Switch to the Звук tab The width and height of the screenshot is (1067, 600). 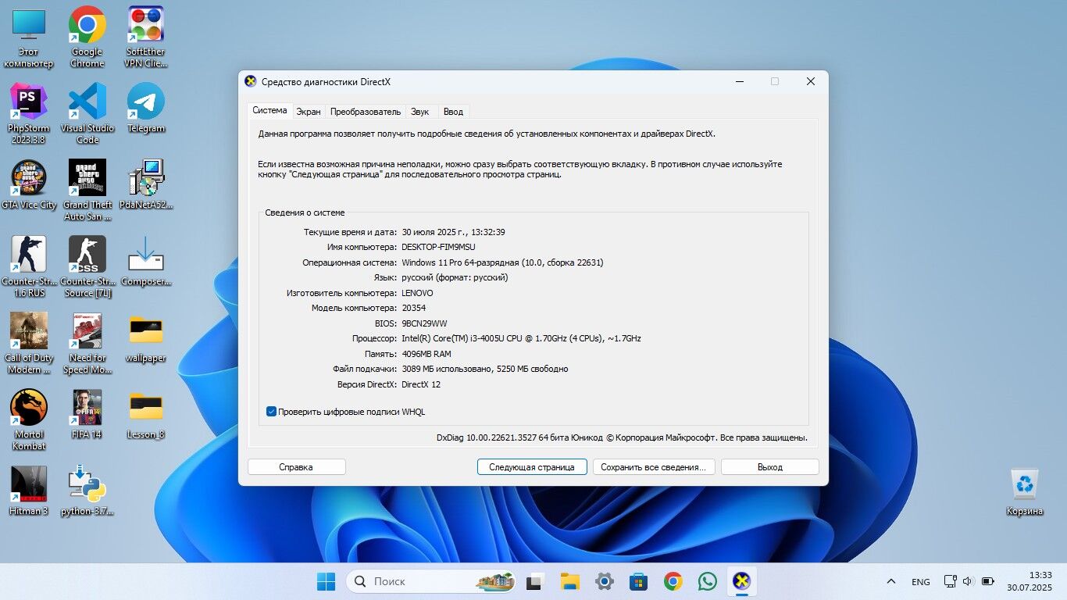[419, 112]
